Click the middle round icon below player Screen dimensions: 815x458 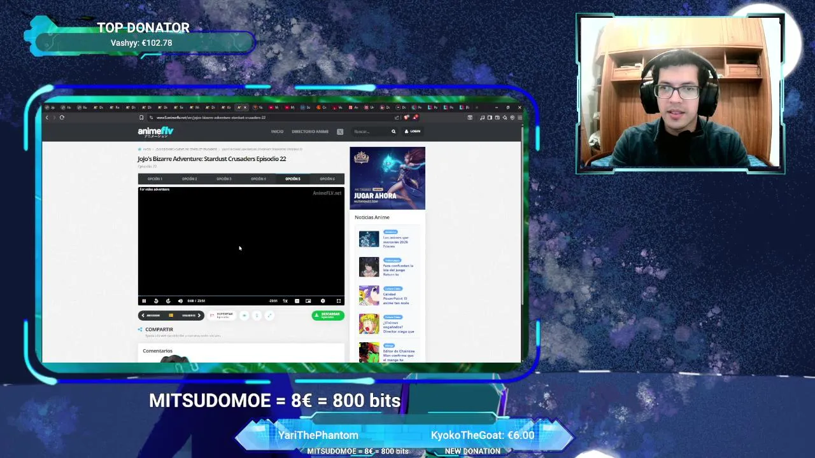click(257, 316)
